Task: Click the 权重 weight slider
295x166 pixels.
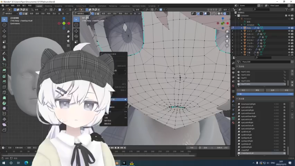Action: [x=265, y=94]
